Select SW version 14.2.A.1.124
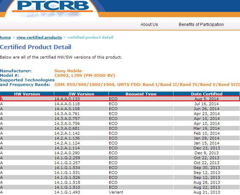240x195 pixels. (x=67, y=143)
